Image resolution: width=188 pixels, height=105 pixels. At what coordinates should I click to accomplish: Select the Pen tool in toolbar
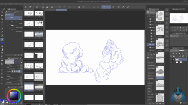click(2, 36)
